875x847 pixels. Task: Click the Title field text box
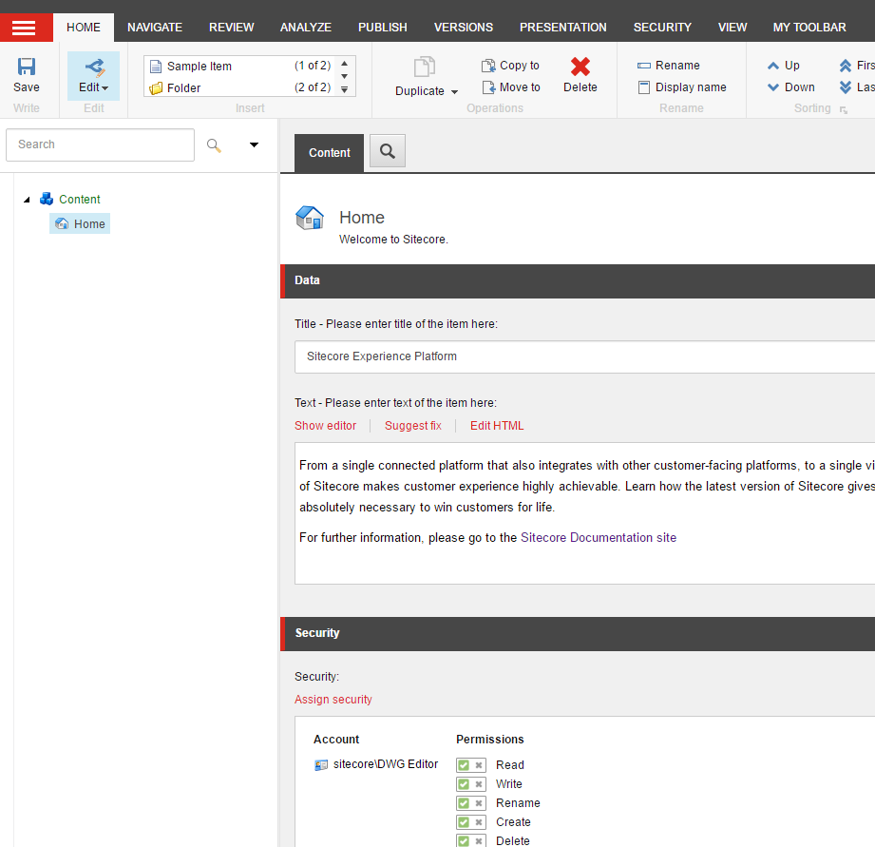click(585, 356)
